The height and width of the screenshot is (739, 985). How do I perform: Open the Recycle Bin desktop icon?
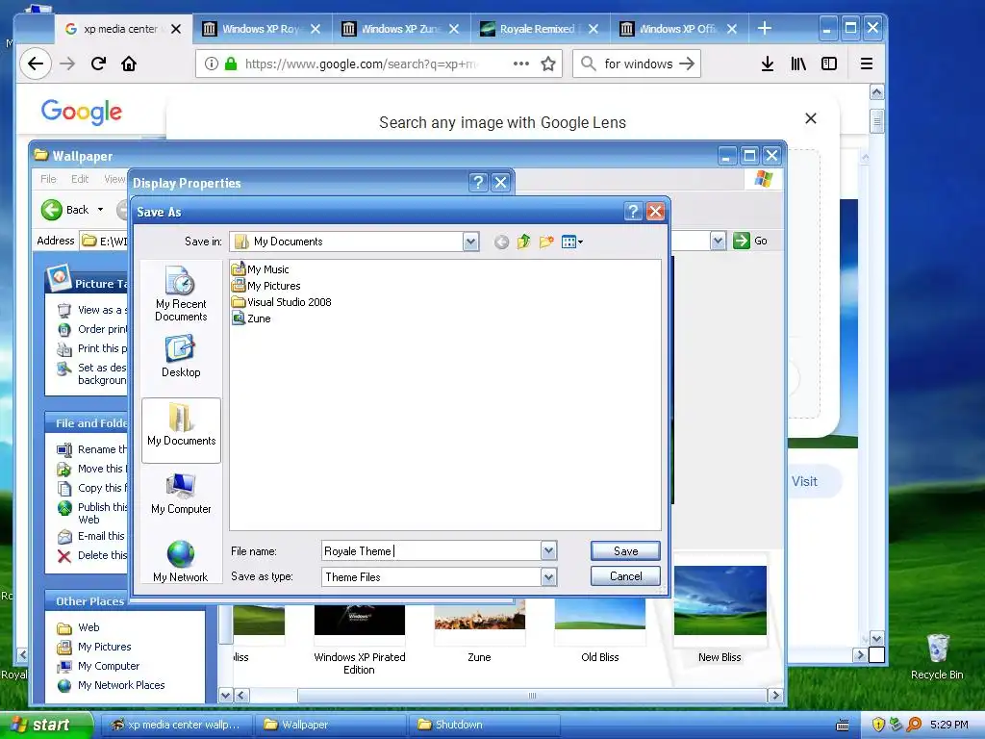click(937, 656)
